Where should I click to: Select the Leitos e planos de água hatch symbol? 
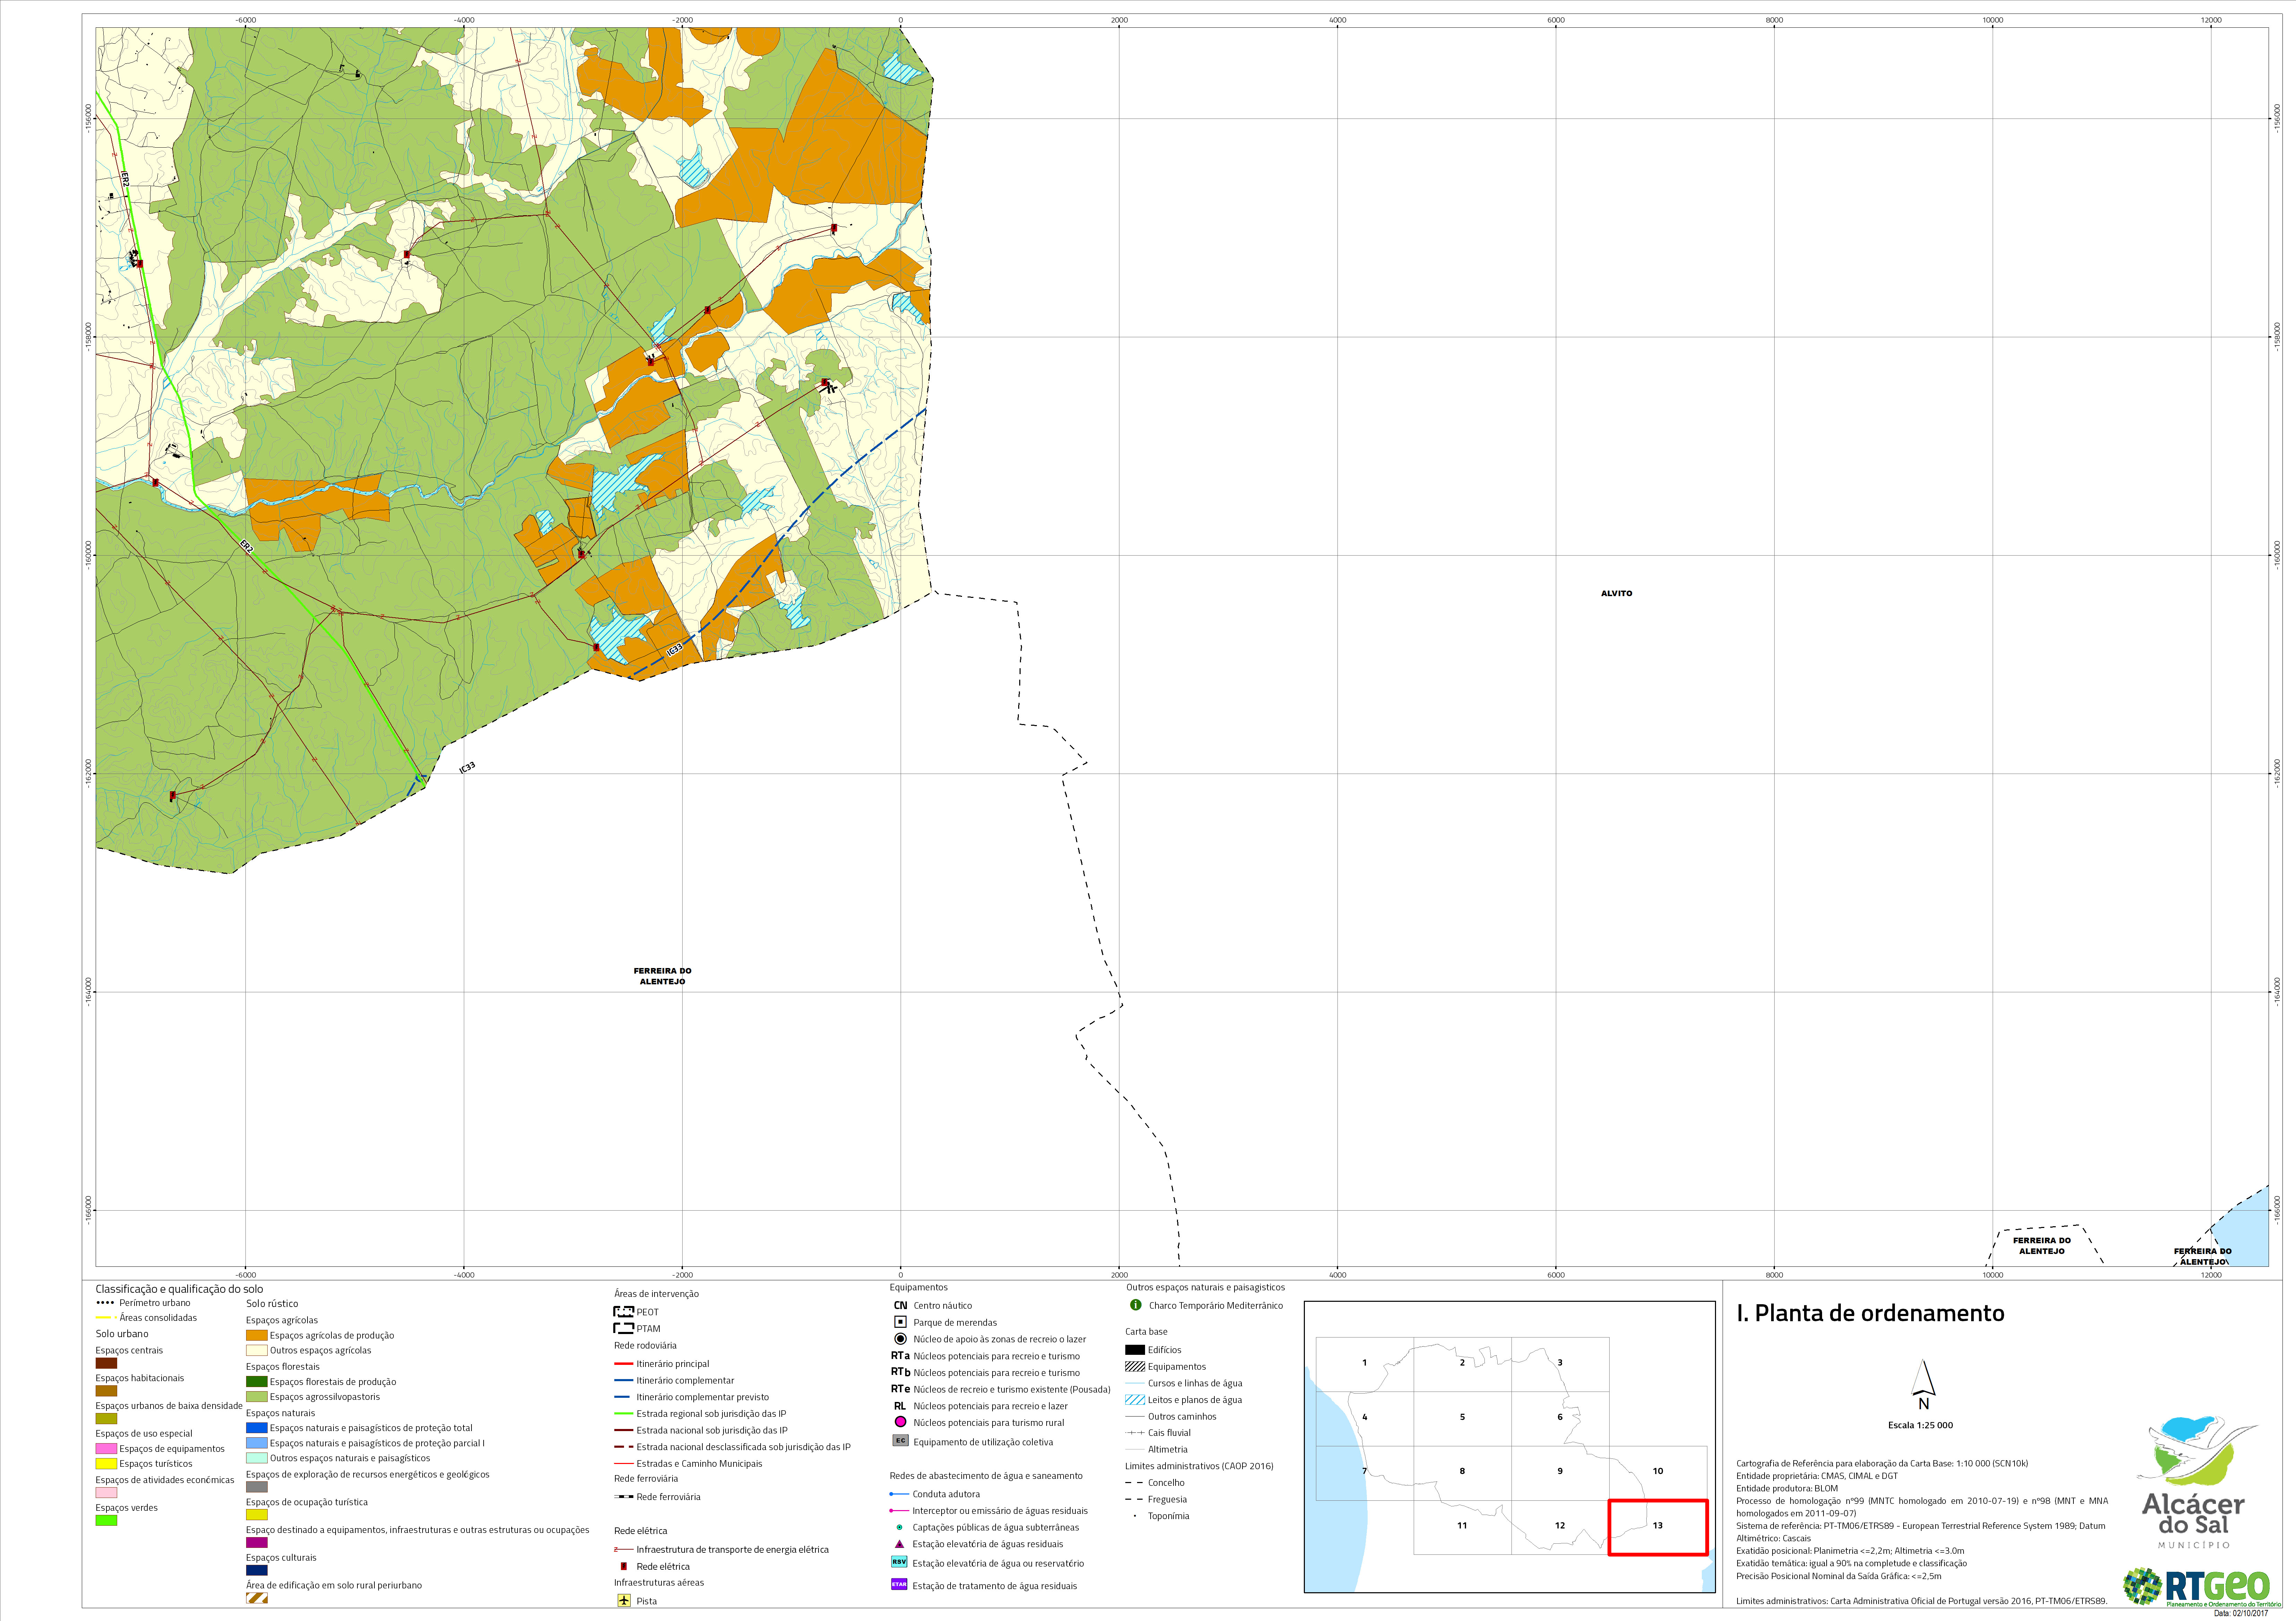point(1135,1400)
